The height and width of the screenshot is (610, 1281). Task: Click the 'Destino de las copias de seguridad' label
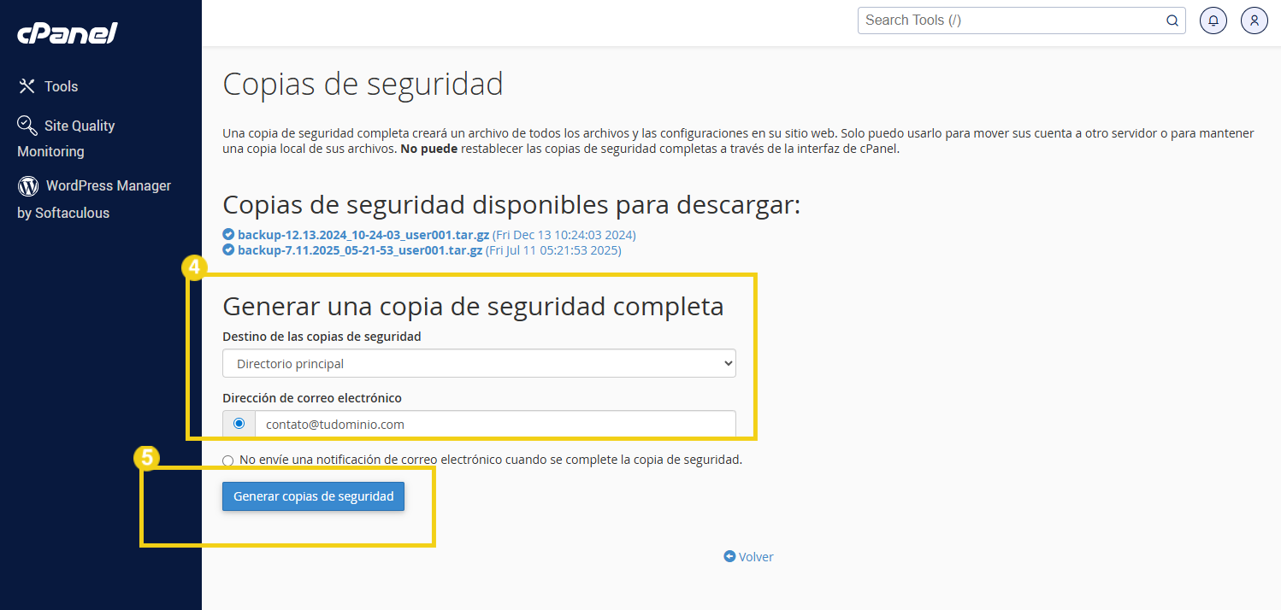pos(322,337)
